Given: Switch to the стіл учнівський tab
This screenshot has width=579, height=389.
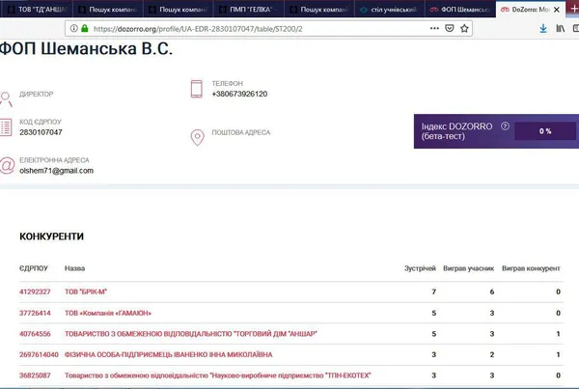Looking at the screenshot, I should [390, 10].
